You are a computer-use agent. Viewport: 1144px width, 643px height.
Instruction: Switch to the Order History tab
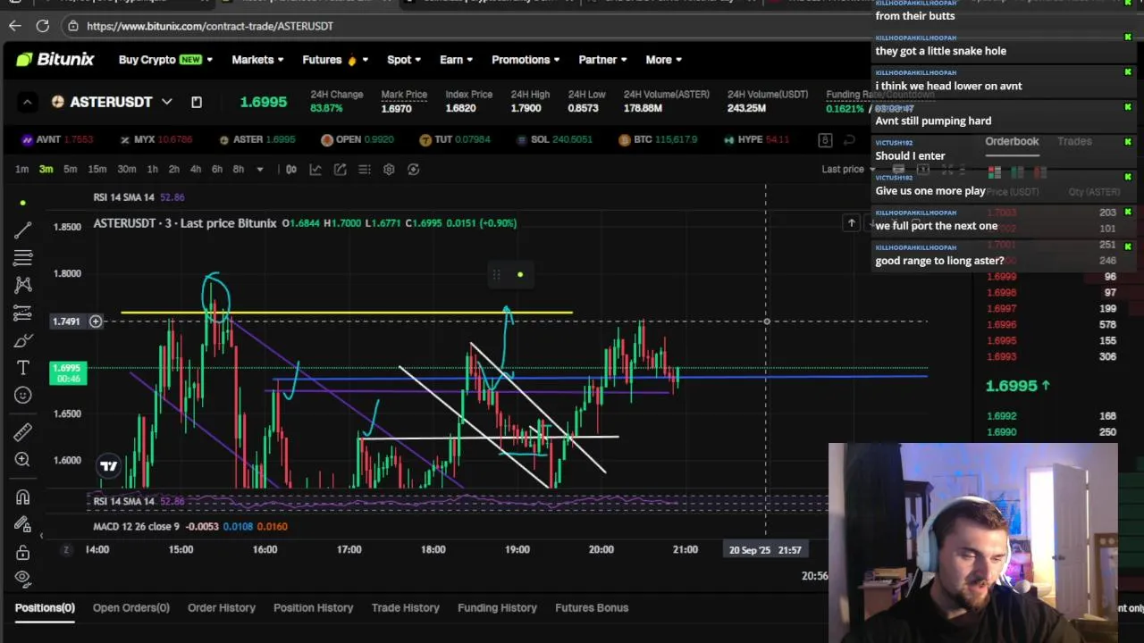click(x=222, y=607)
